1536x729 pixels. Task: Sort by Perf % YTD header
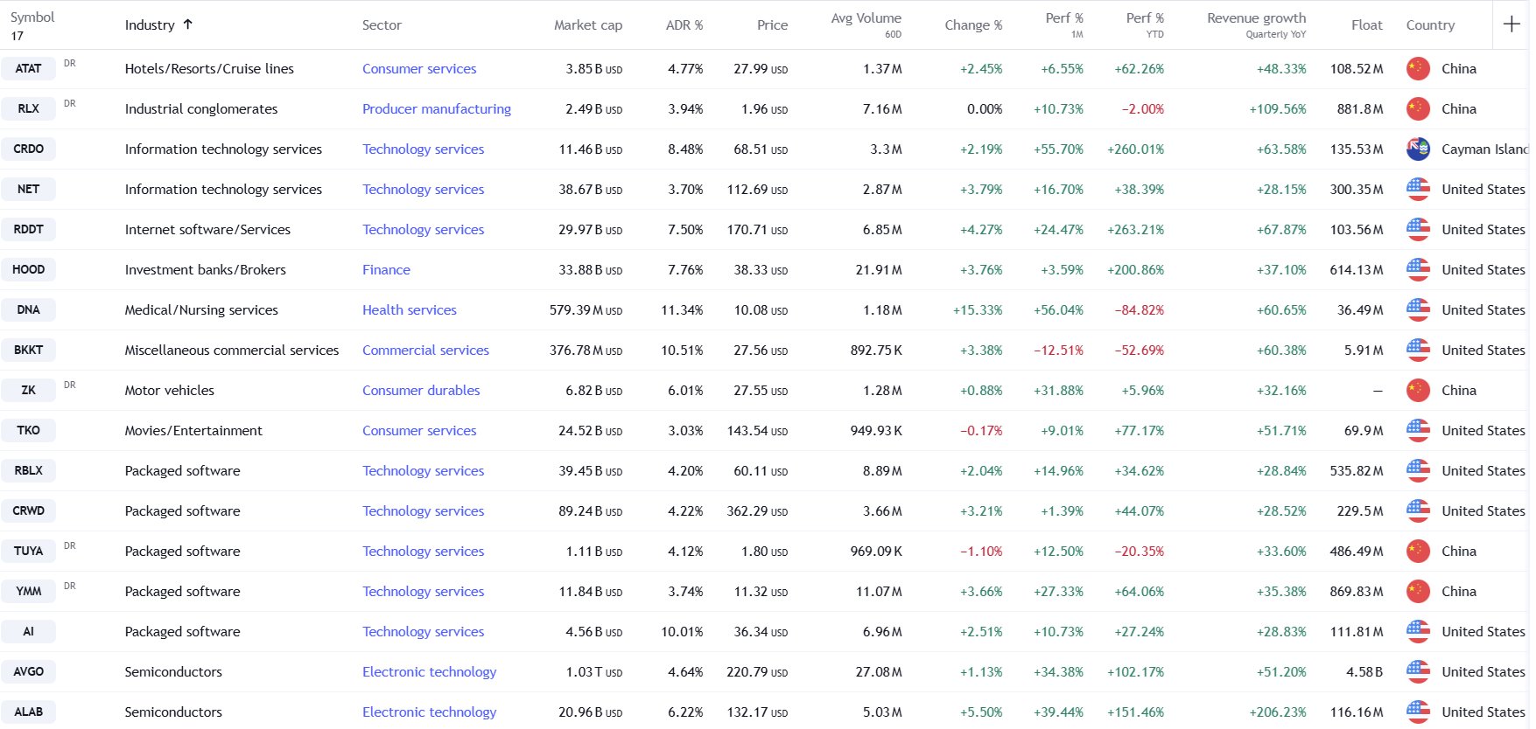pyautogui.click(x=1145, y=24)
